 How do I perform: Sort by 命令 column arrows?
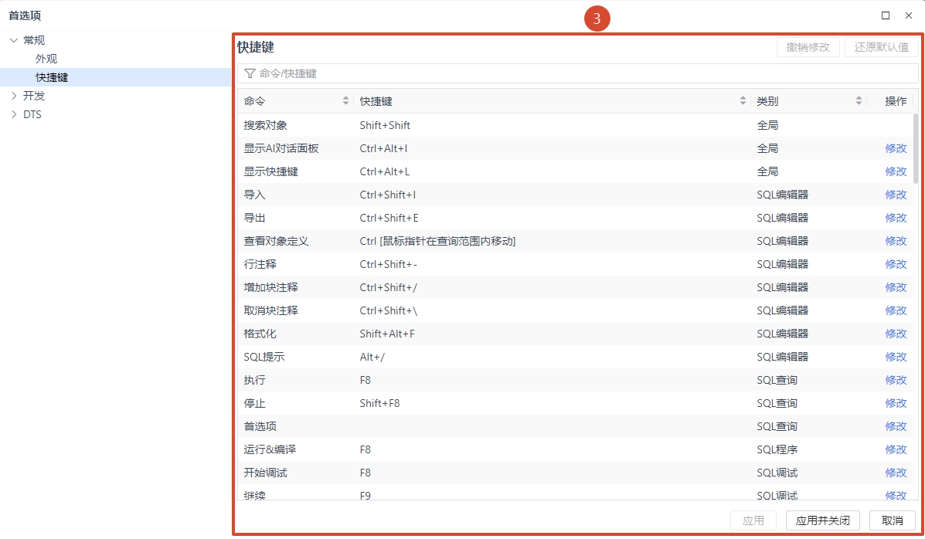pyautogui.click(x=345, y=101)
